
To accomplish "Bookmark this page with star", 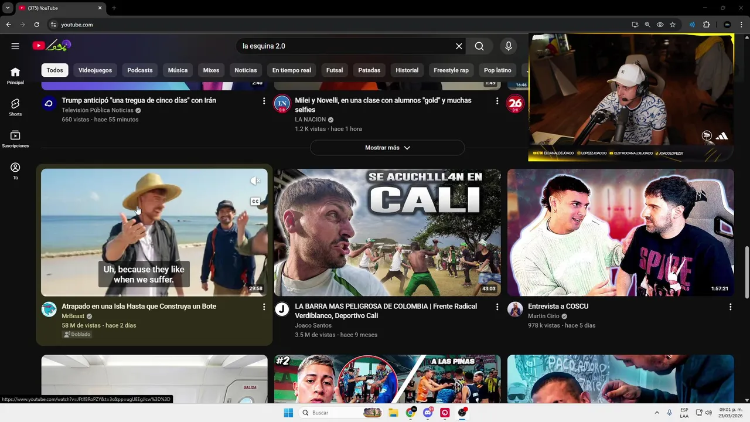I will click(673, 25).
